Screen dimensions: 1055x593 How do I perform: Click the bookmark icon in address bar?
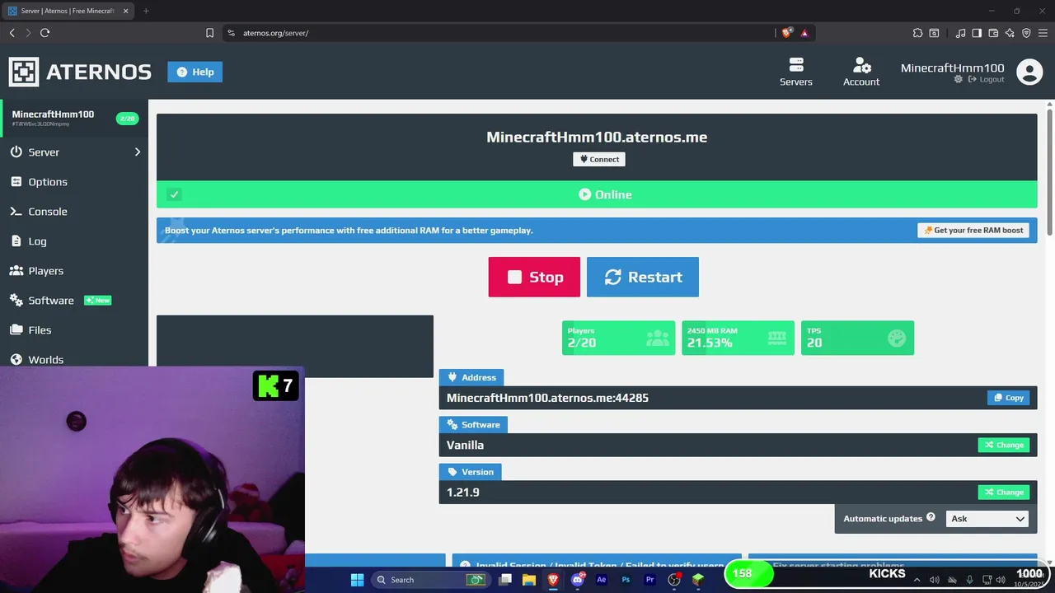pos(209,33)
